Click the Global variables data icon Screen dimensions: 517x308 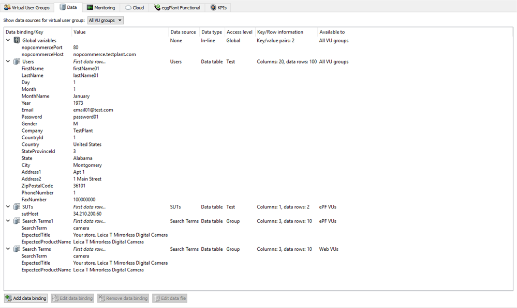pyautogui.click(x=17, y=40)
